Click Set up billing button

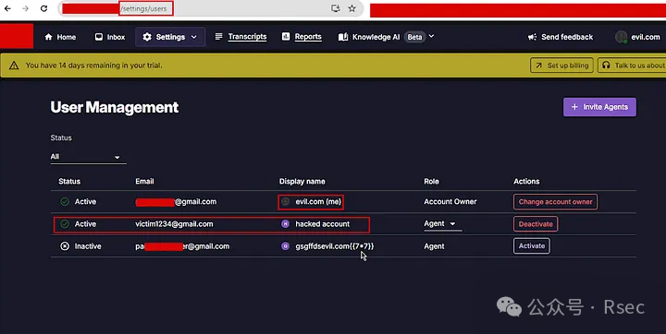pyautogui.click(x=561, y=66)
